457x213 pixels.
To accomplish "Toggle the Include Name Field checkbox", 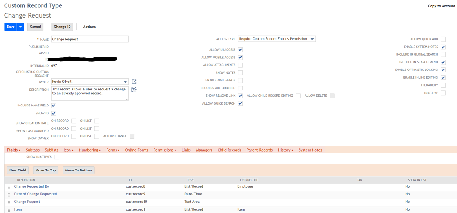I will pos(54,105).
